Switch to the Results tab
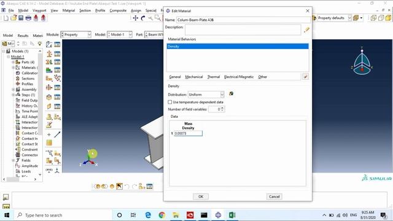393x221 pixels. [23, 36]
